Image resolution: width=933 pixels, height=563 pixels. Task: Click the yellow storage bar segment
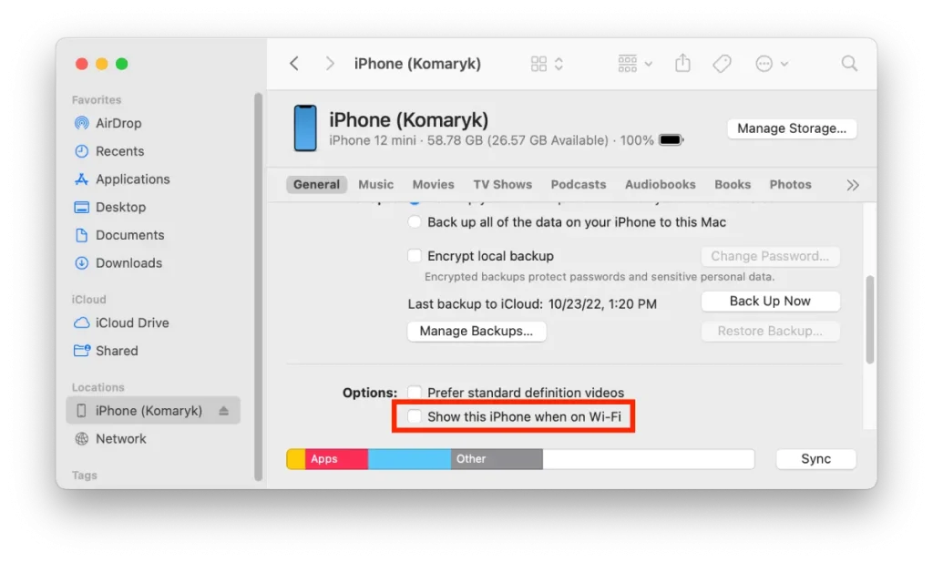click(296, 459)
